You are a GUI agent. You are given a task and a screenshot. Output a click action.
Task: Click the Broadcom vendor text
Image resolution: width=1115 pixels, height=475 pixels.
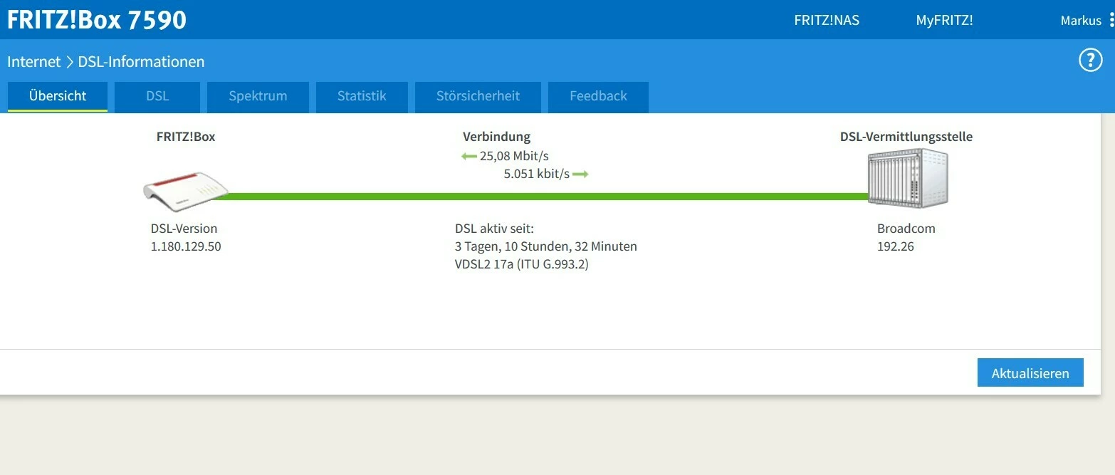tap(906, 229)
